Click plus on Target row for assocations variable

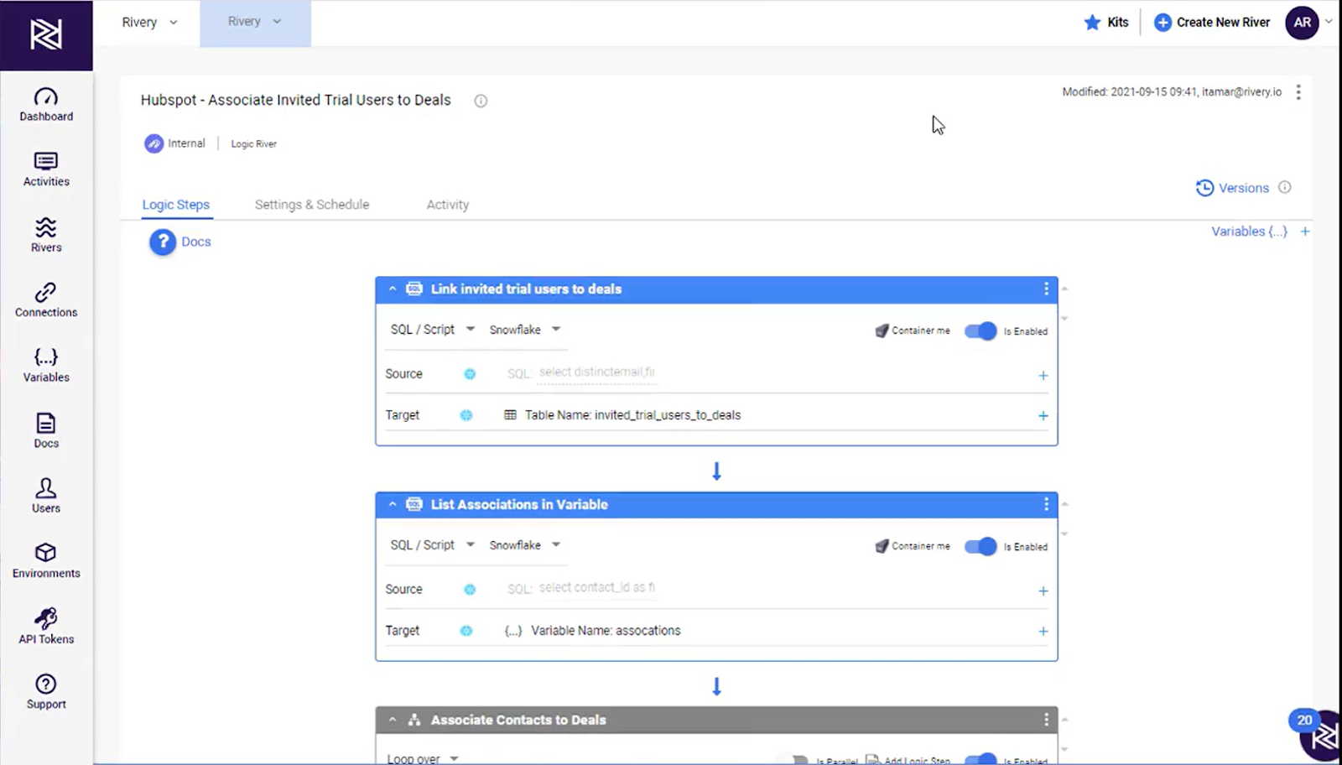[1043, 632]
